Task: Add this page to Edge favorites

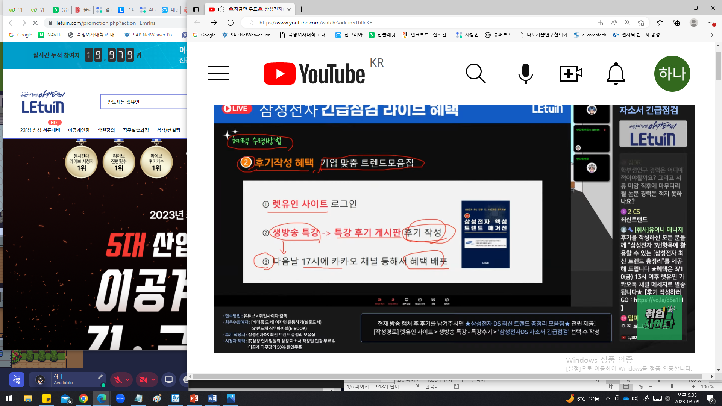Action: 641,23
